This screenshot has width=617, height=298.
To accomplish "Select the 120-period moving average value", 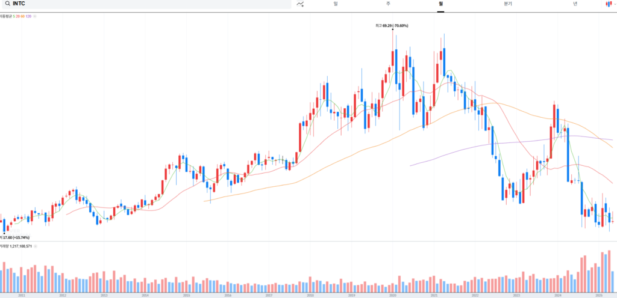I will (x=28, y=16).
